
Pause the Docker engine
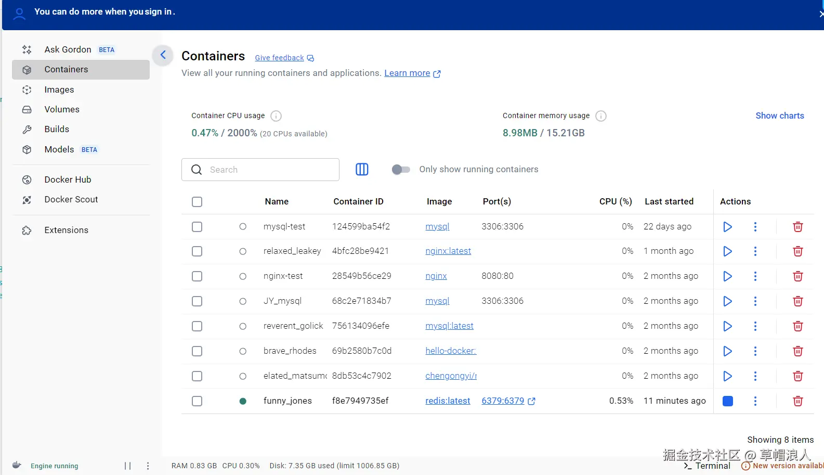click(127, 466)
